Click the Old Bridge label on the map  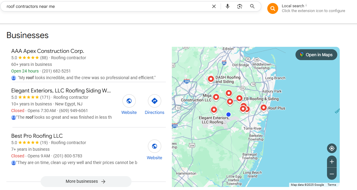point(240,65)
